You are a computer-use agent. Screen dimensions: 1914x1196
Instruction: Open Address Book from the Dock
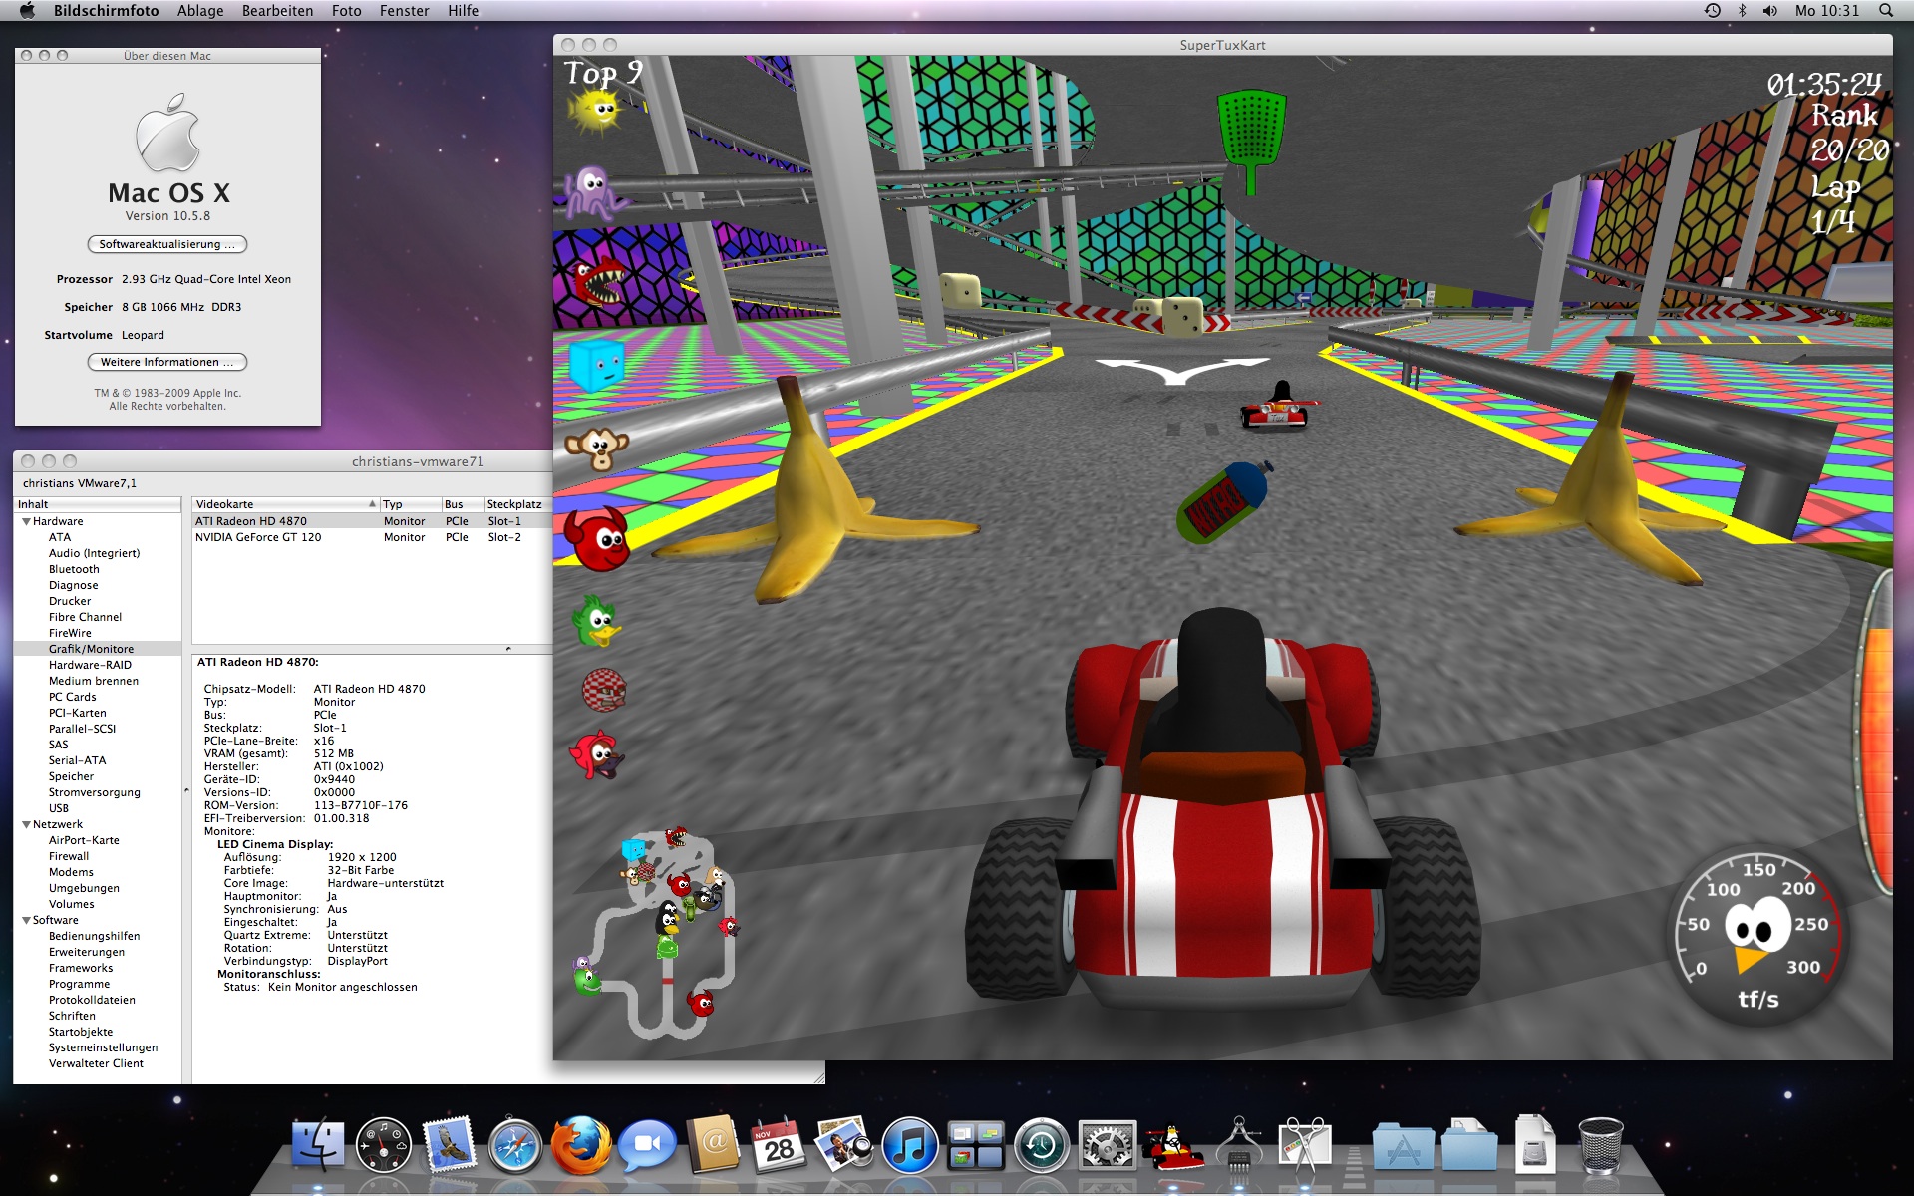click(713, 1145)
